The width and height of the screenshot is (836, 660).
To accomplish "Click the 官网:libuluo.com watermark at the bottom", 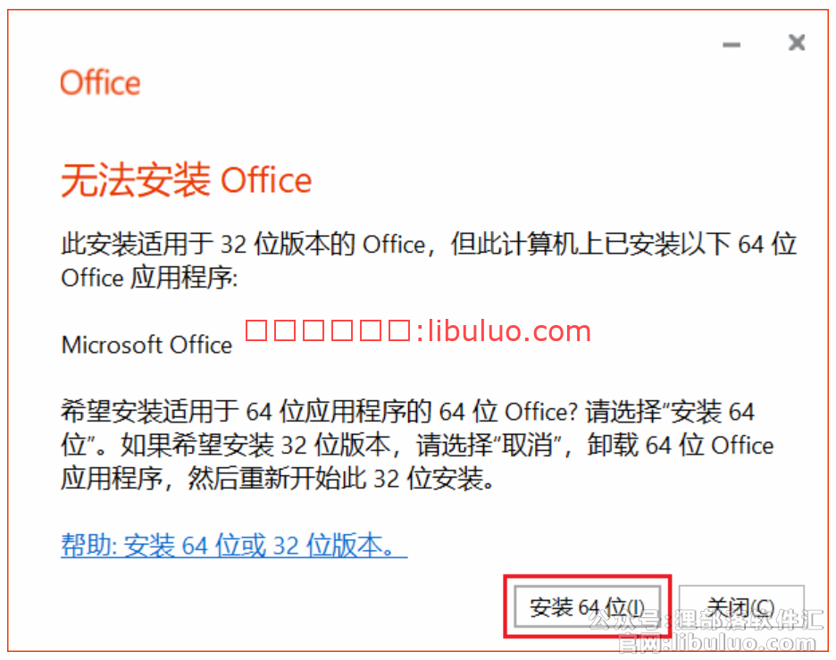I will [717, 643].
